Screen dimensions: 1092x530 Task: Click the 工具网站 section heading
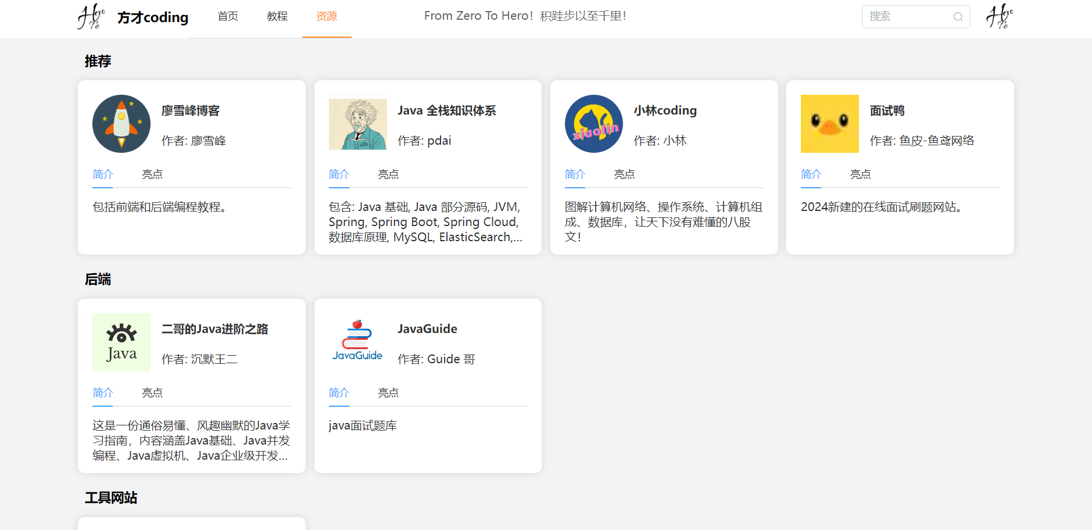(x=111, y=498)
